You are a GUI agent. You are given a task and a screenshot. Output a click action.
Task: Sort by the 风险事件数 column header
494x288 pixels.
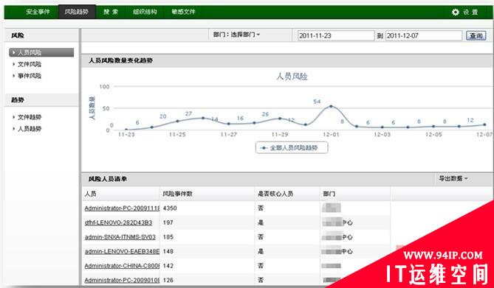pos(177,194)
